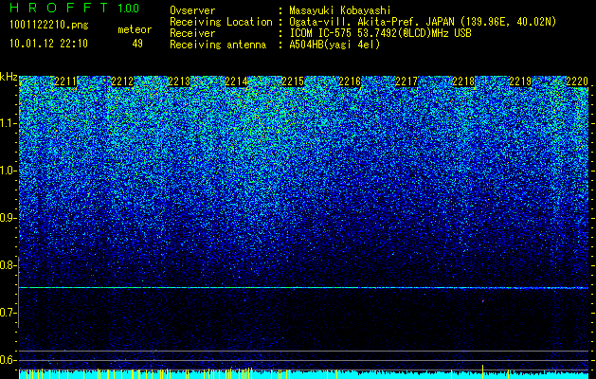Click the 2220 time marker

pos(577,81)
